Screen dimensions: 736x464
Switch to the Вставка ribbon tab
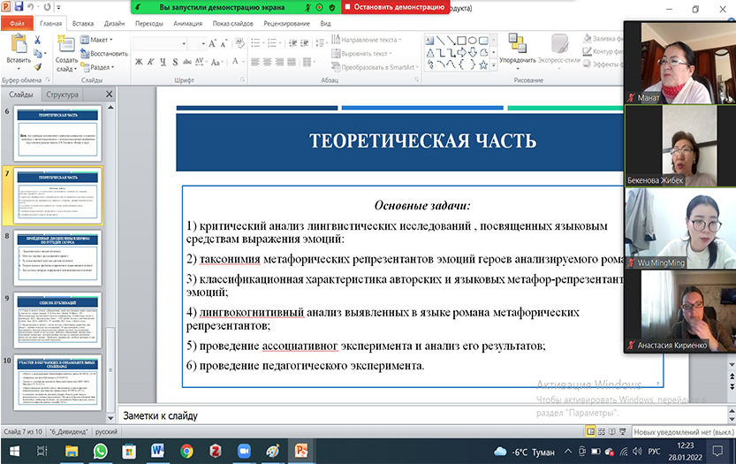point(83,24)
